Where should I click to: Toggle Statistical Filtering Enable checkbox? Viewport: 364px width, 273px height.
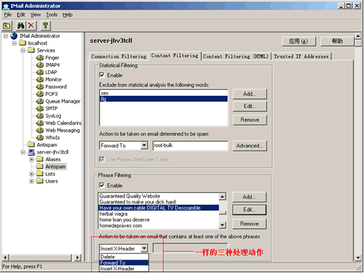[x=102, y=75]
